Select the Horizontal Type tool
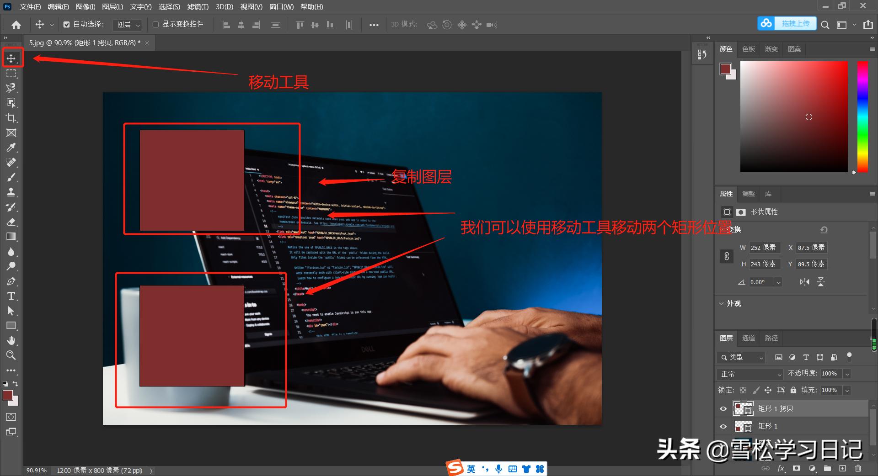The height and width of the screenshot is (476, 878). coord(11,296)
